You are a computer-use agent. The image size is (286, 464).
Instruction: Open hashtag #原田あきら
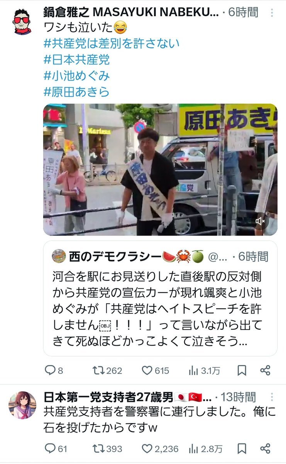click(76, 92)
